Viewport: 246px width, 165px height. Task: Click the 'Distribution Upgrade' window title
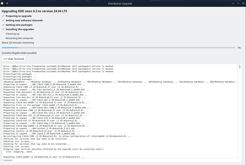click(x=120, y=4)
